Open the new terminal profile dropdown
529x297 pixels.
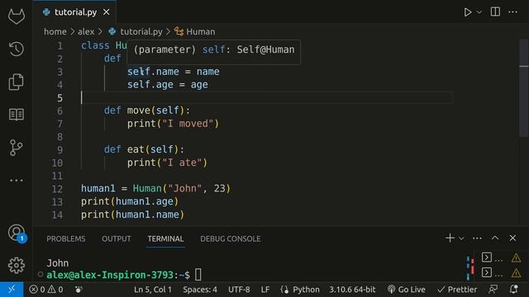tap(461, 238)
